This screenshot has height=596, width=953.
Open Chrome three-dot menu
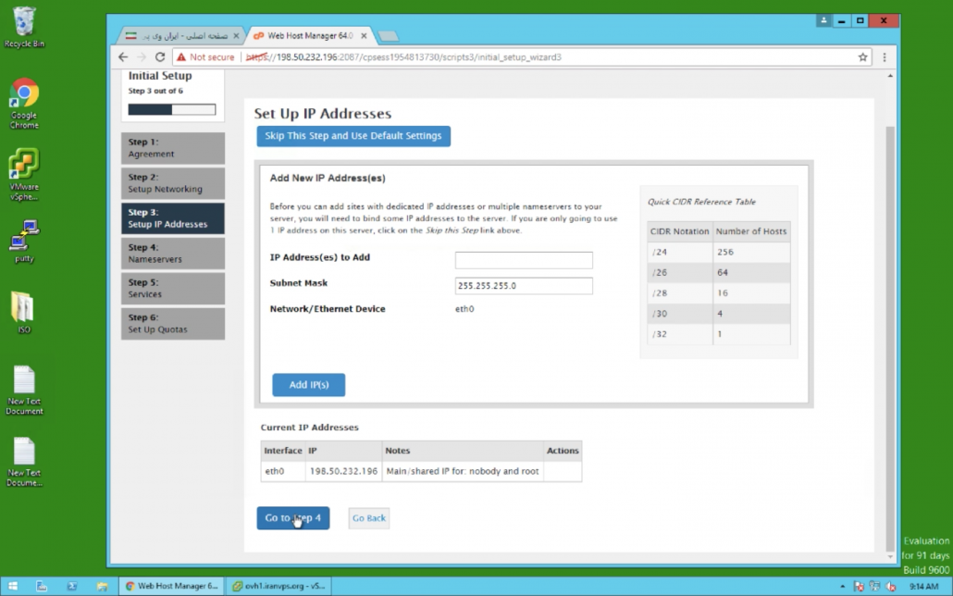pos(885,57)
